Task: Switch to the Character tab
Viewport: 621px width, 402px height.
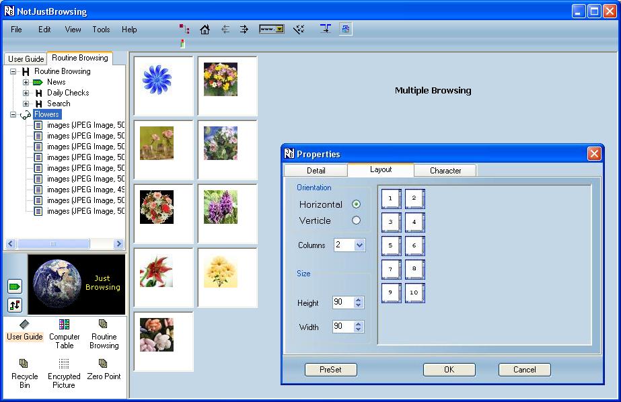Action: point(445,171)
